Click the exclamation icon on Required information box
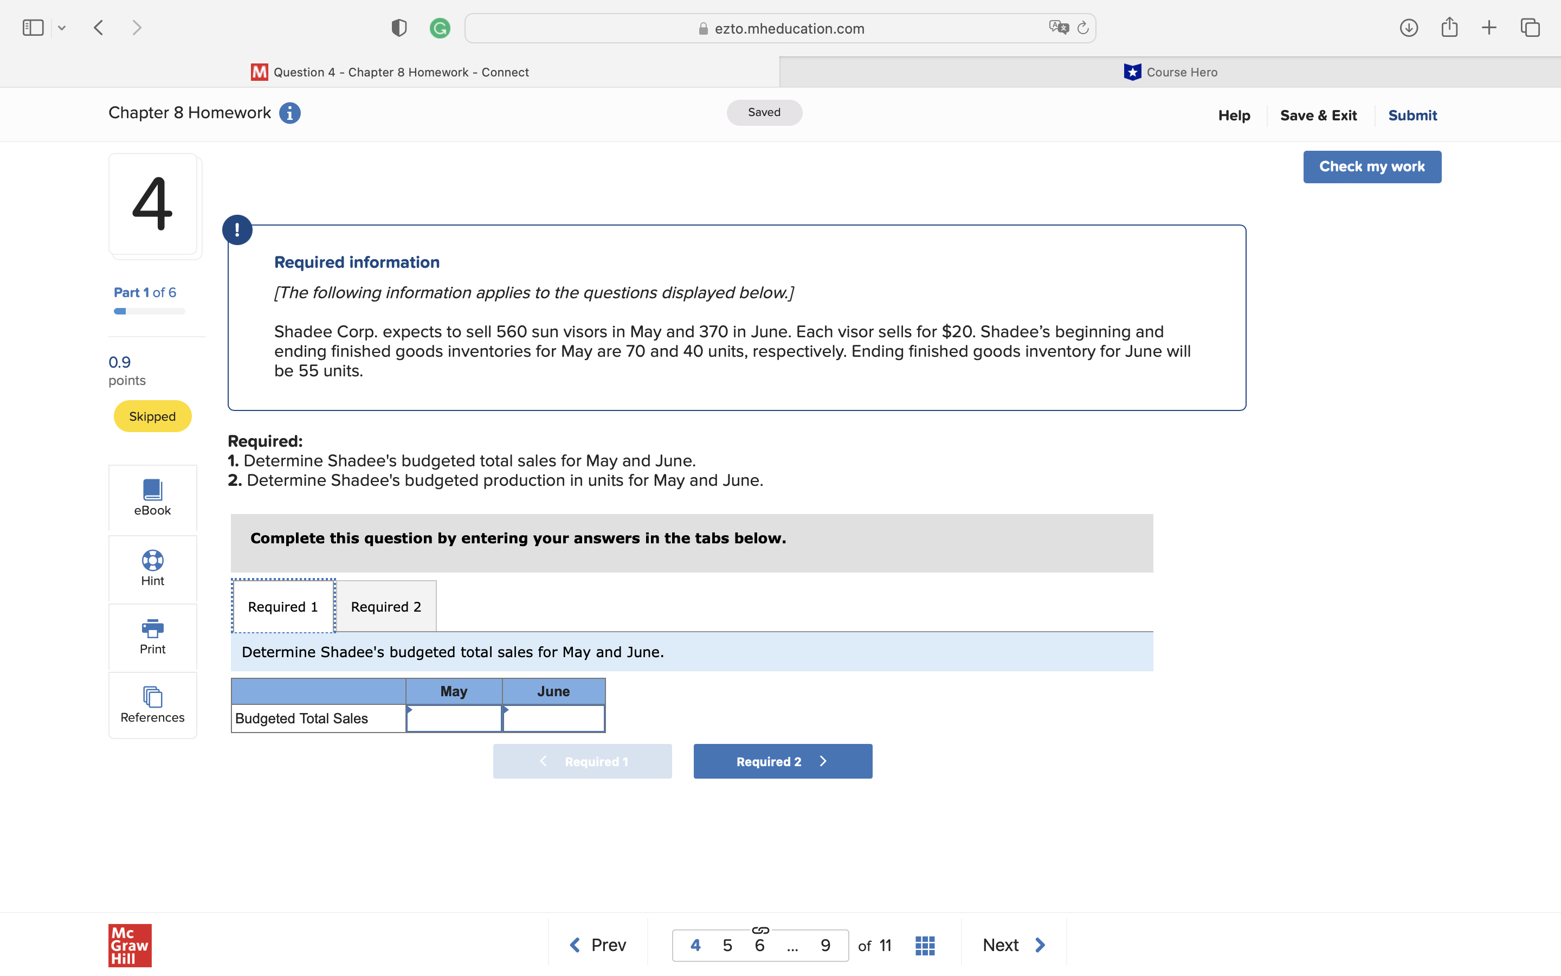The height and width of the screenshot is (976, 1561). (237, 229)
